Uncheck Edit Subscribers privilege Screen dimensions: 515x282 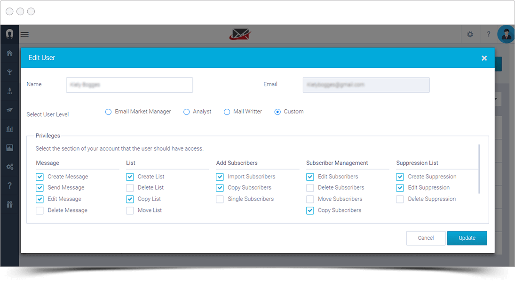click(x=310, y=177)
